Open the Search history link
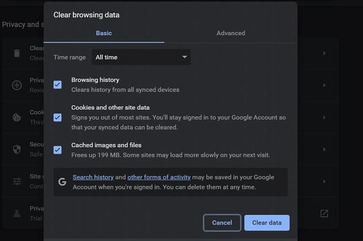 point(93,177)
